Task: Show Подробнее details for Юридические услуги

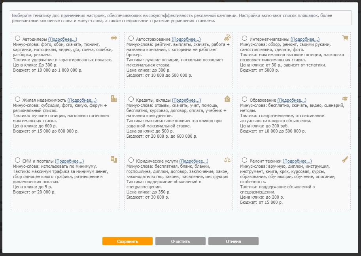Action: pos(194,161)
